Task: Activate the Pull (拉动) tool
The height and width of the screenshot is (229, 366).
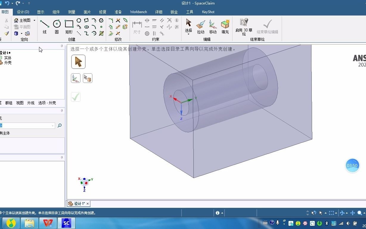Action: coord(201,27)
